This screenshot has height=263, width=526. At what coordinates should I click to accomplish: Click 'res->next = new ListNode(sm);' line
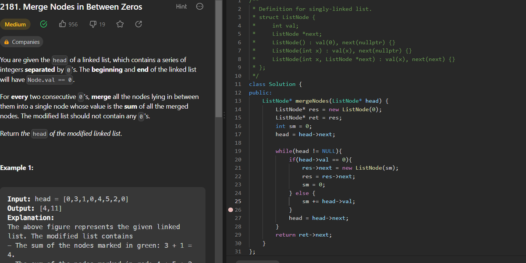click(350, 168)
